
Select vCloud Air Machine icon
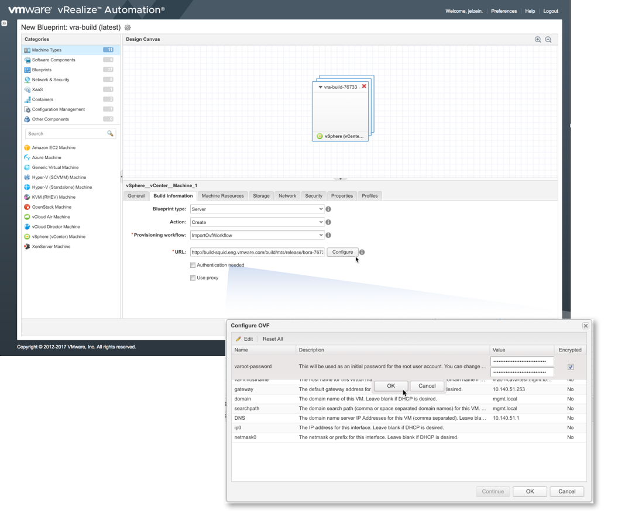[27, 217]
